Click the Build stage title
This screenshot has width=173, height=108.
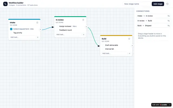pyautogui.click(x=104, y=39)
